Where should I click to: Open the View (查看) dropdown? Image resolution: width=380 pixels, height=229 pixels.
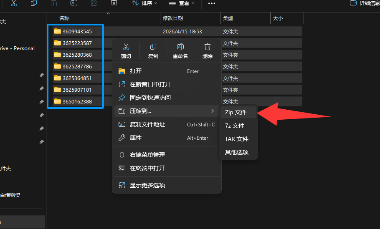[182, 3]
